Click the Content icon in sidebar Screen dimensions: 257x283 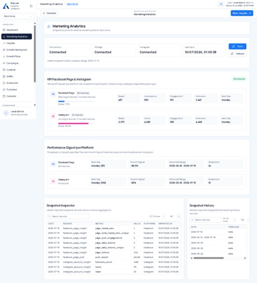4,70
